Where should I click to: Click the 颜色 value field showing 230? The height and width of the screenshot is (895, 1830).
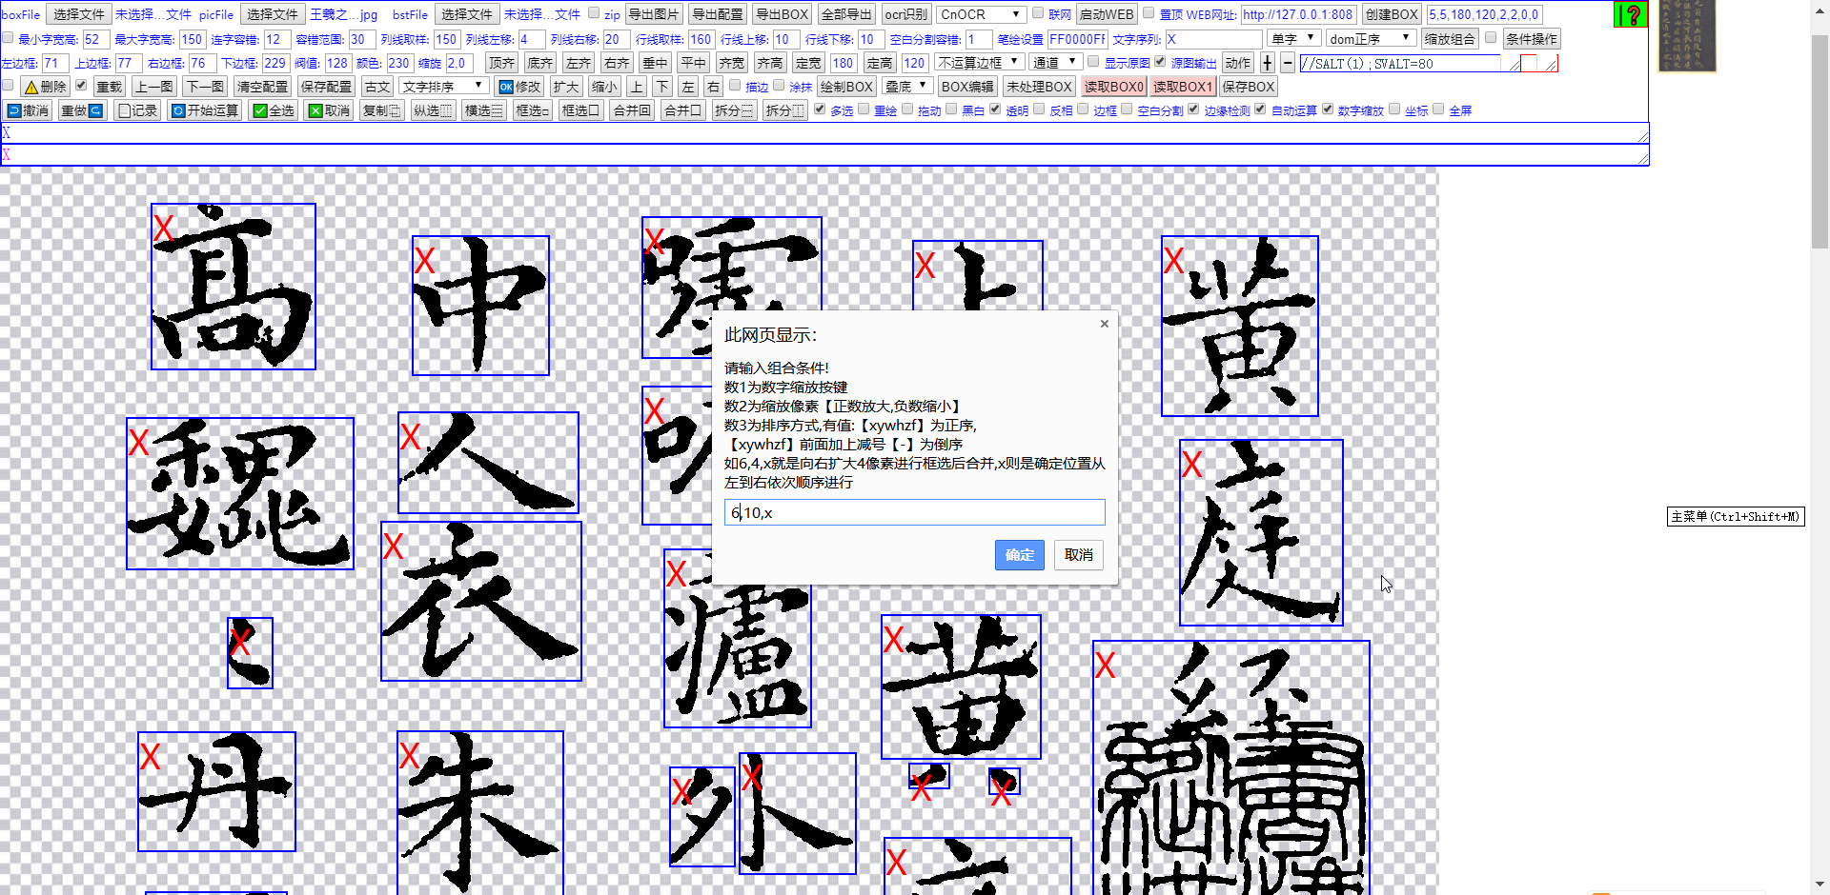(x=398, y=63)
